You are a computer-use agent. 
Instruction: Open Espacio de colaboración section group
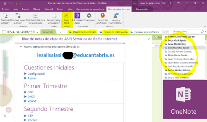point(114,32)
